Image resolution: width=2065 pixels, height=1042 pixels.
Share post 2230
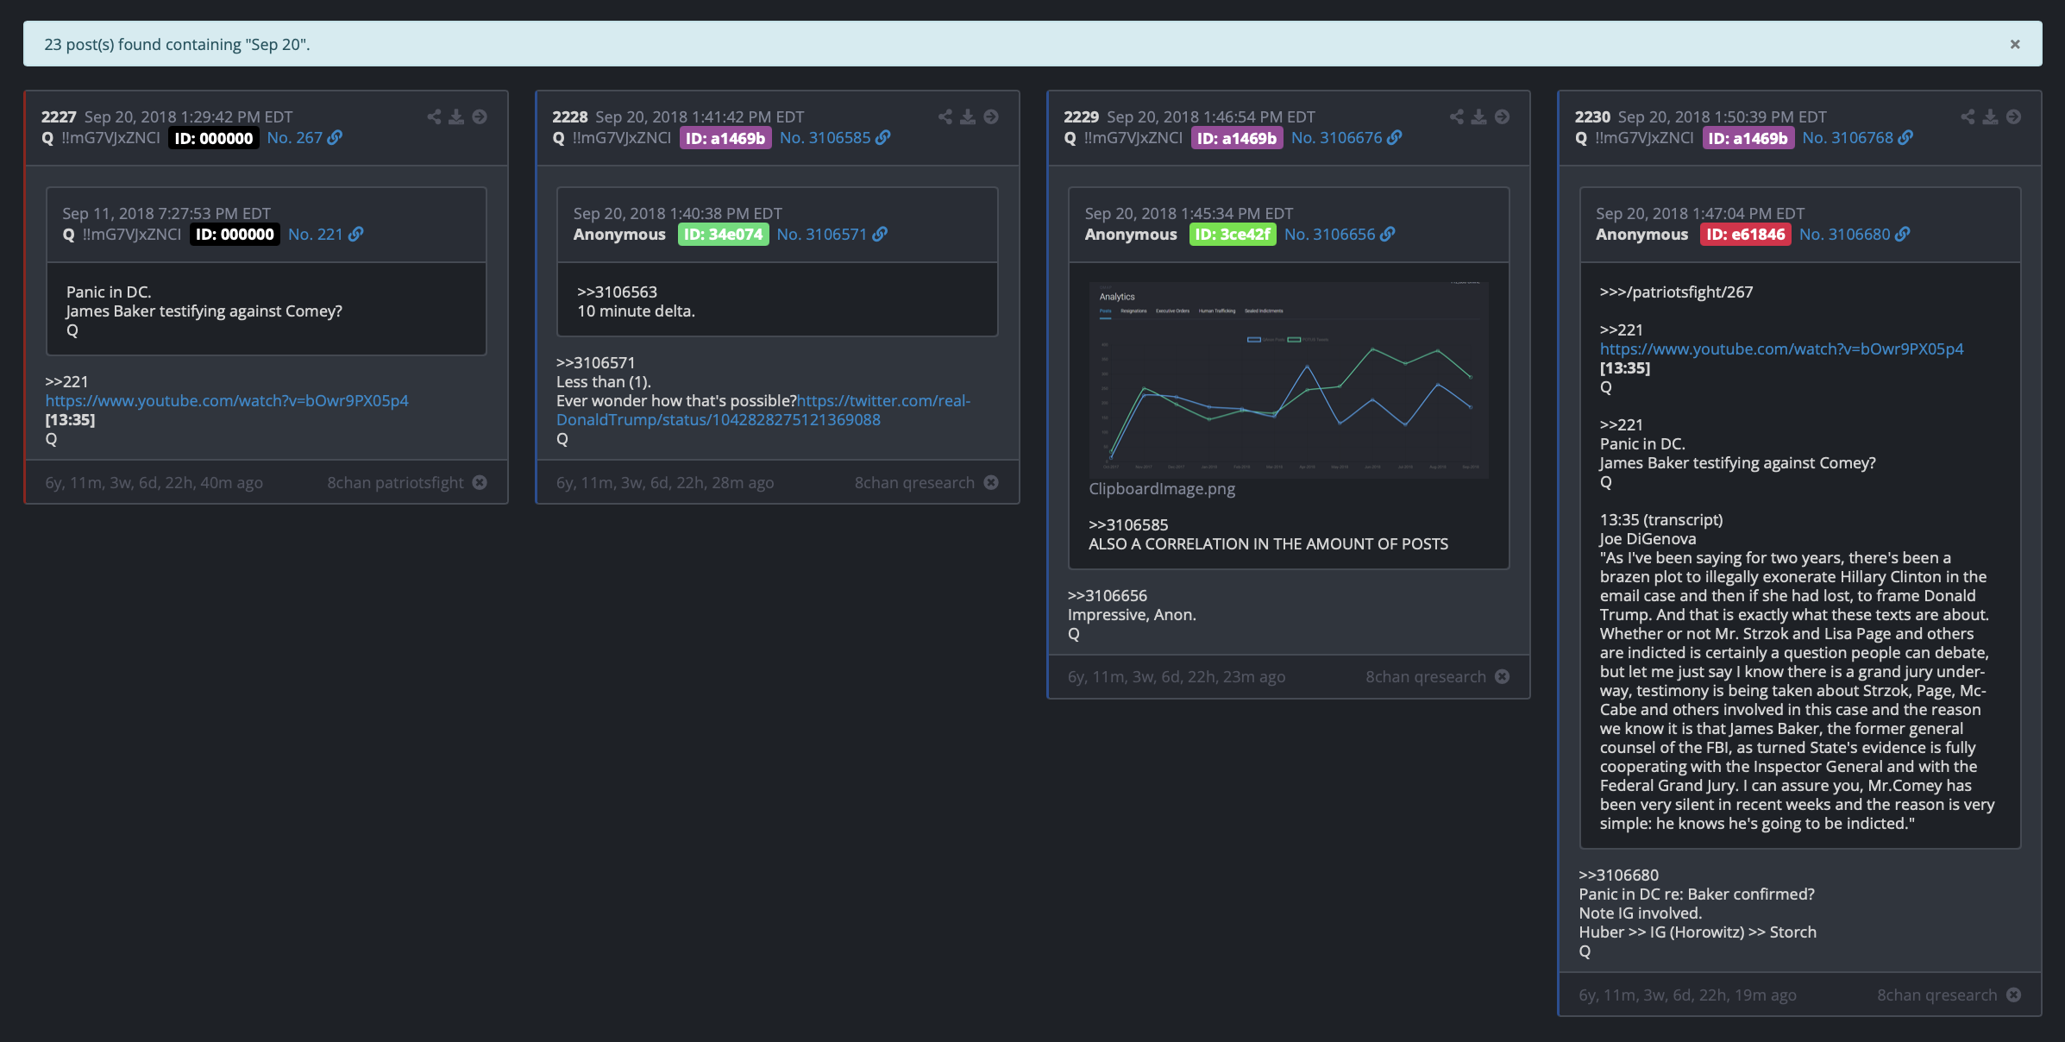click(1968, 116)
